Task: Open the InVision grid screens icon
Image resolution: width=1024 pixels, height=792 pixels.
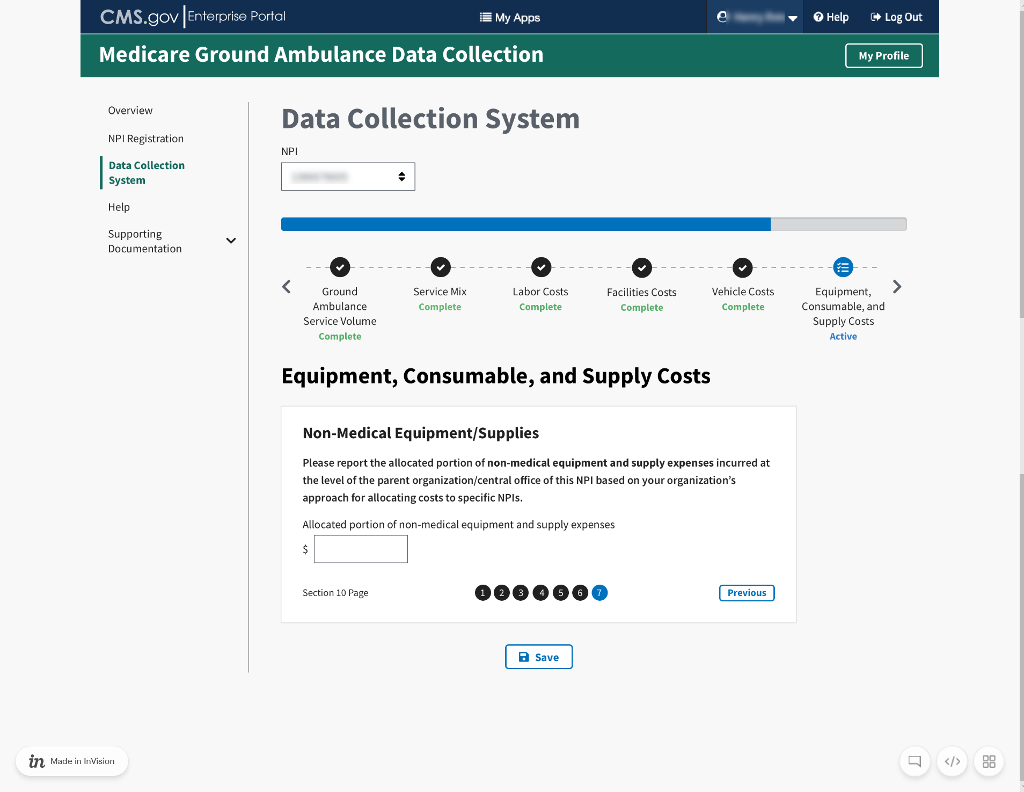Action: pyautogui.click(x=989, y=761)
